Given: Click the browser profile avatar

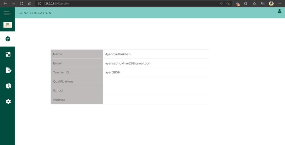Looking at the screenshot, I should coord(271,4).
